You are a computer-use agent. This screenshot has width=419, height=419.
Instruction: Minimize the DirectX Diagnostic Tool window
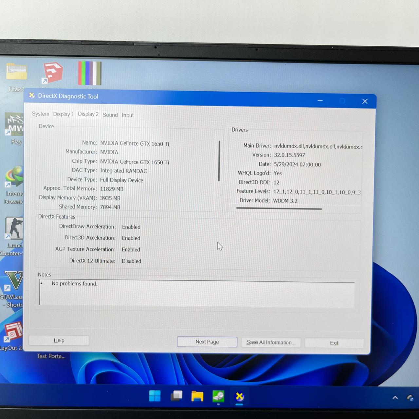[x=320, y=100]
